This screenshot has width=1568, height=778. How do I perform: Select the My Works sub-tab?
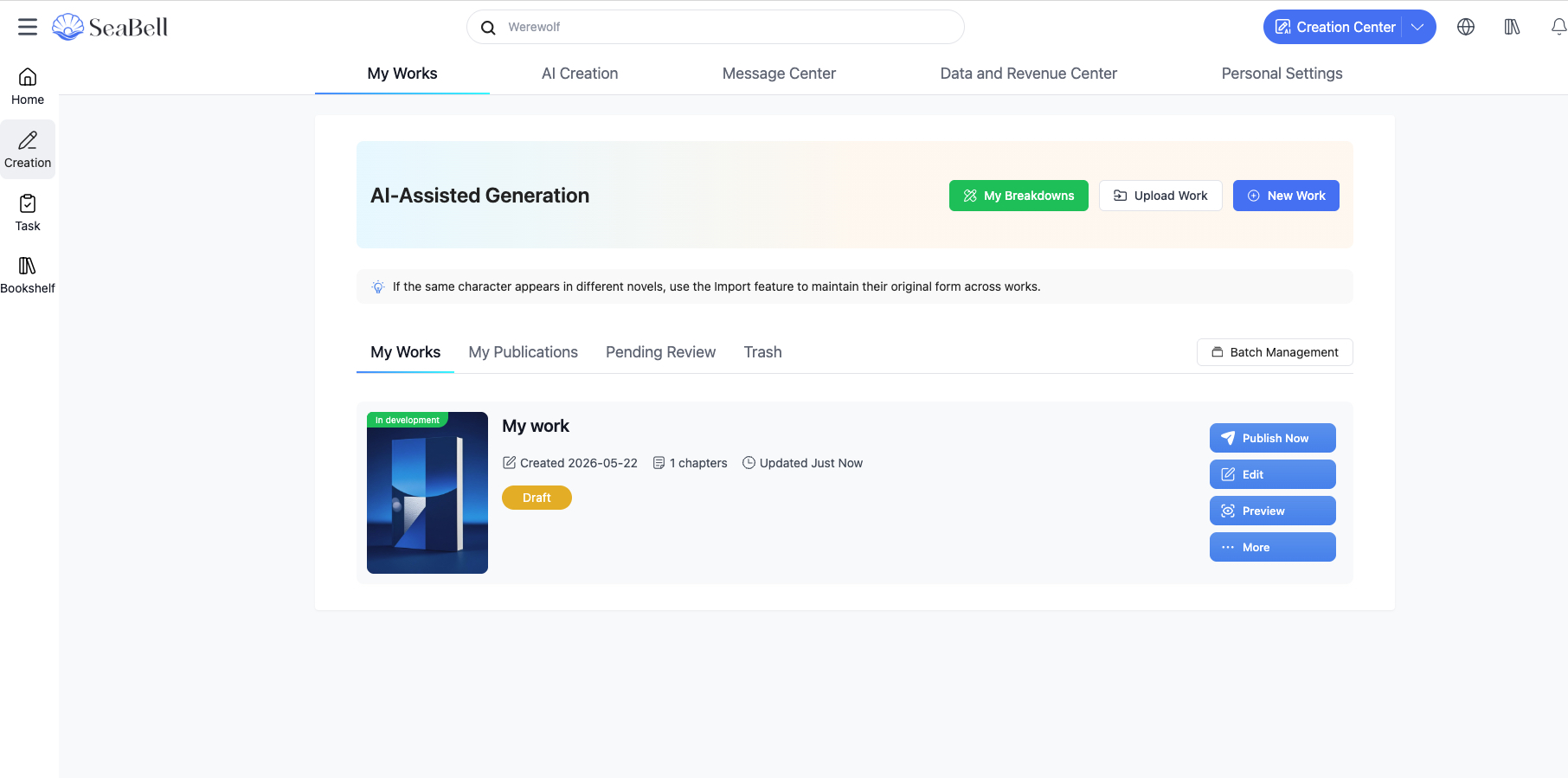[x=405, y=352]
